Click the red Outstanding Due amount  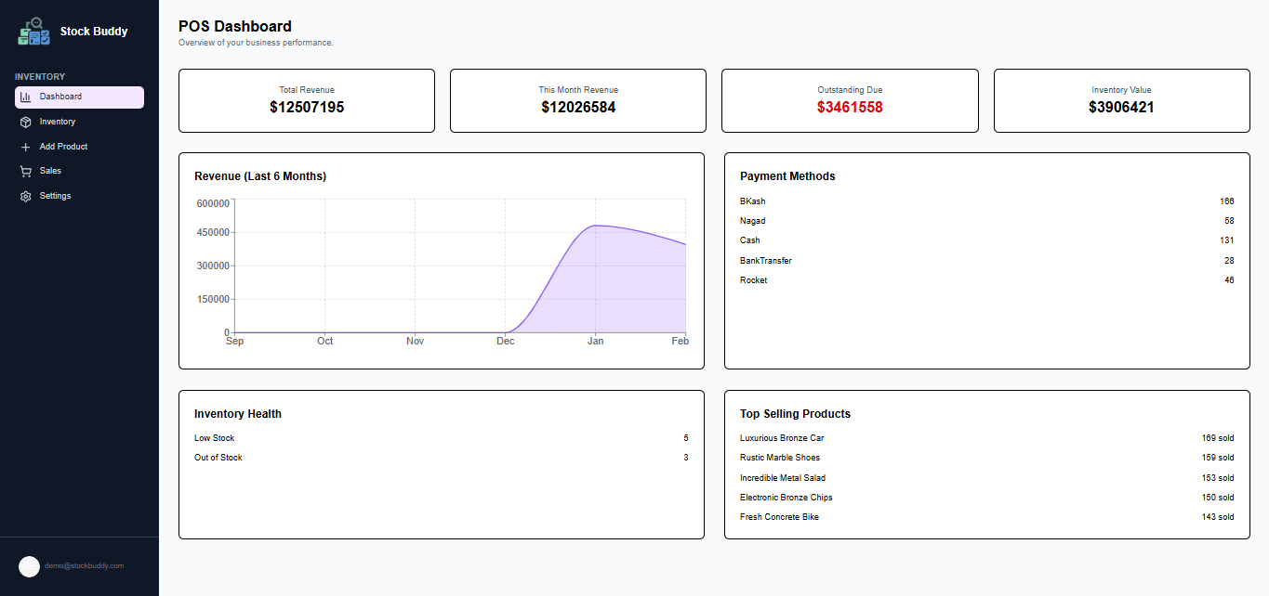[x=850, y=108]
